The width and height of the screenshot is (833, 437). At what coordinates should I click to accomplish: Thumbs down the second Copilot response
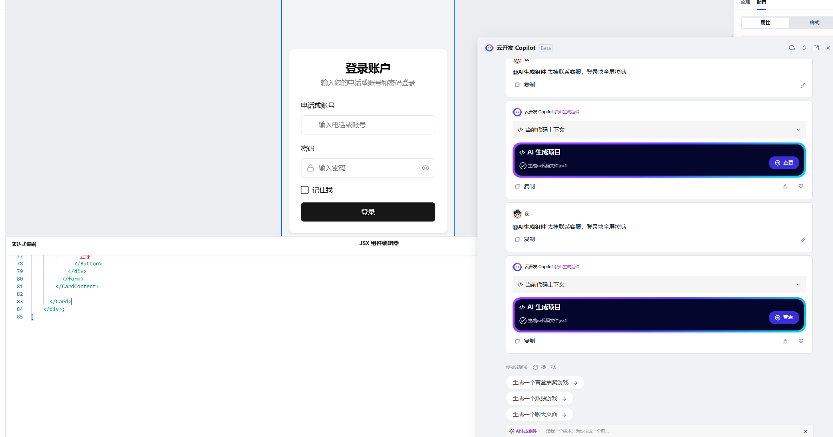pyautogui.click(x=801, y=341)
